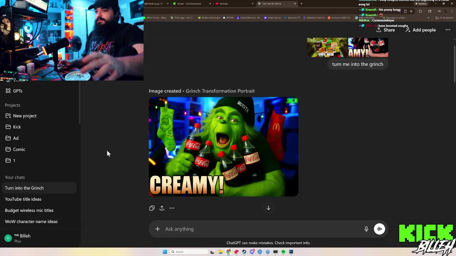Open a new browser tab with plus
The height and width of the screenshot is (256, 456).
coord(301,4)
